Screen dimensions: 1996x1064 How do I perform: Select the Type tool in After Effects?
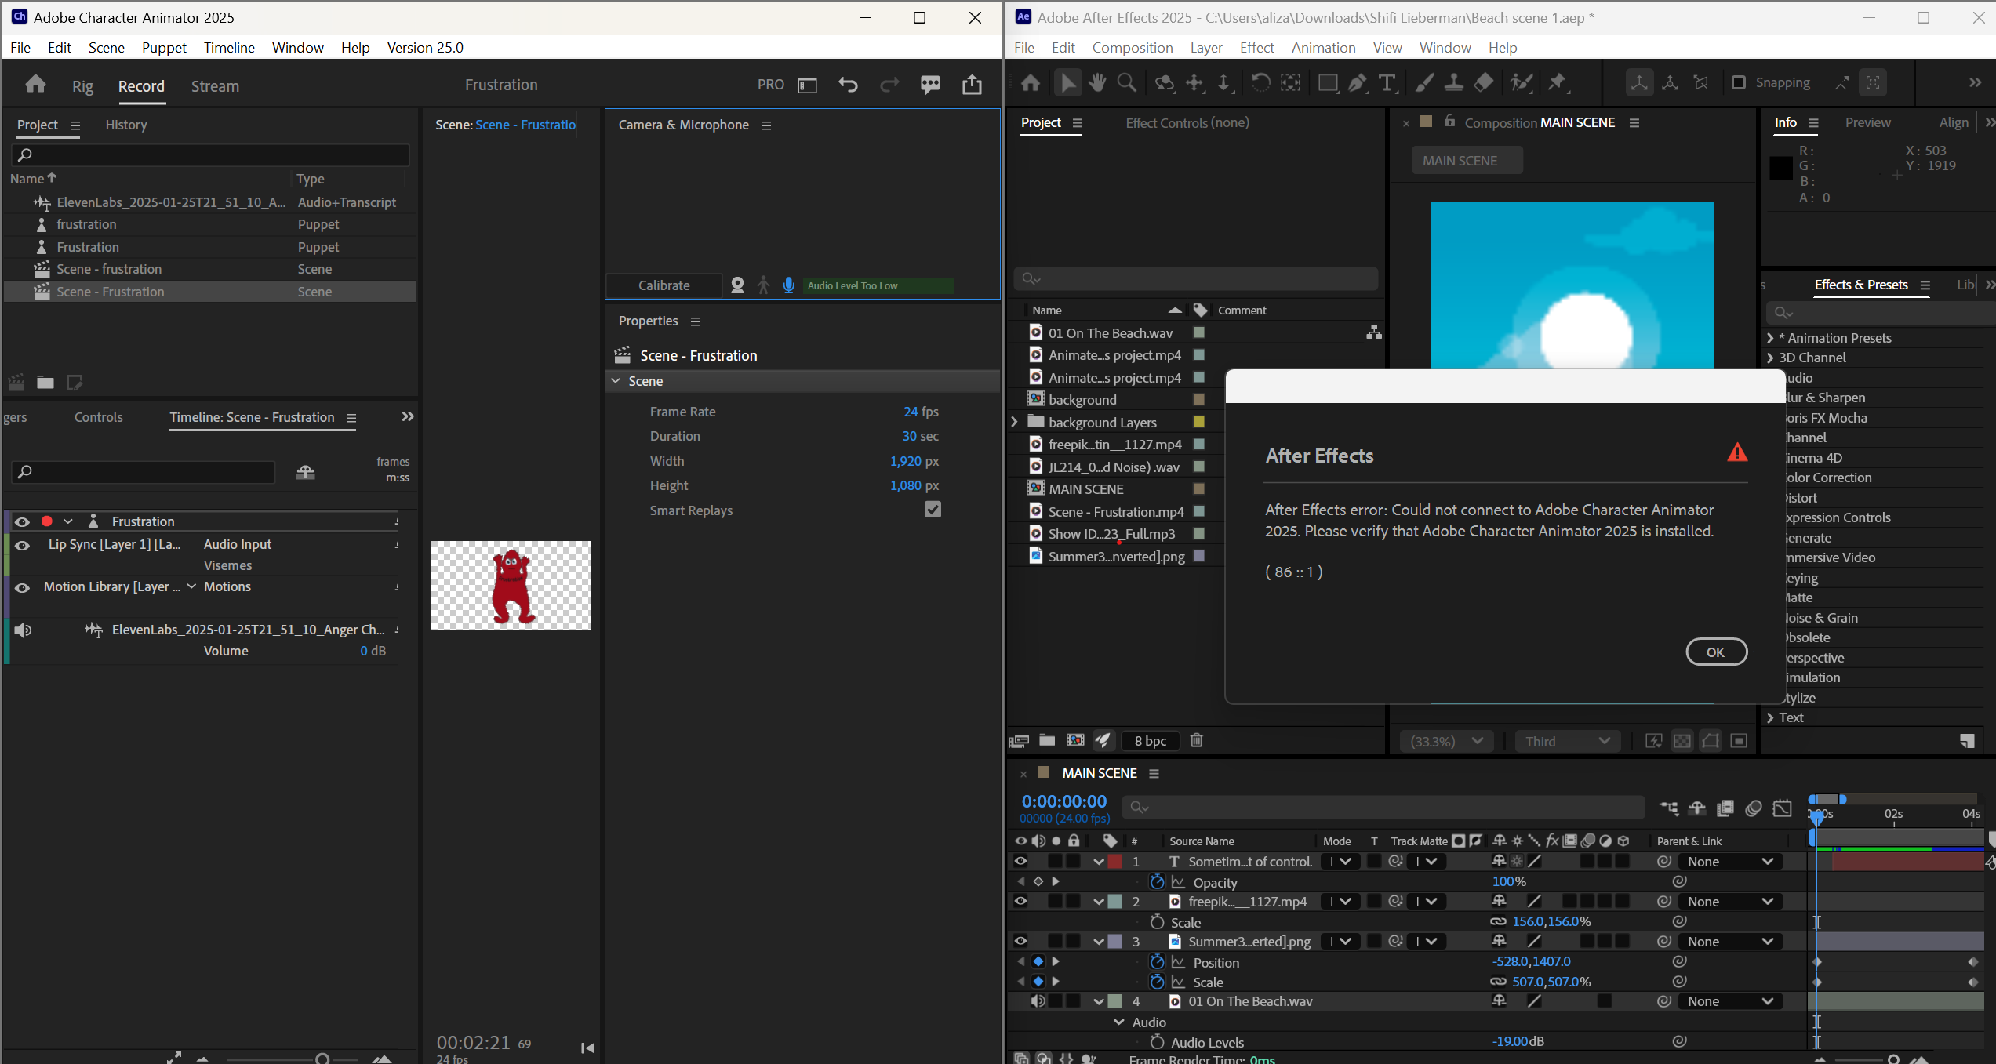pyautogui.click(x=1387, y=82)
